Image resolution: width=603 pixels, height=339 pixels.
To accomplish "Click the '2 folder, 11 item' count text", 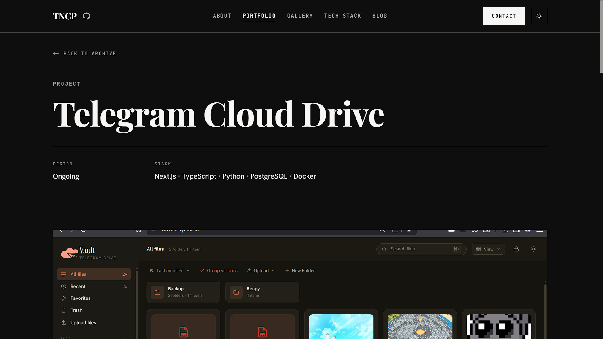I will 185,249.
